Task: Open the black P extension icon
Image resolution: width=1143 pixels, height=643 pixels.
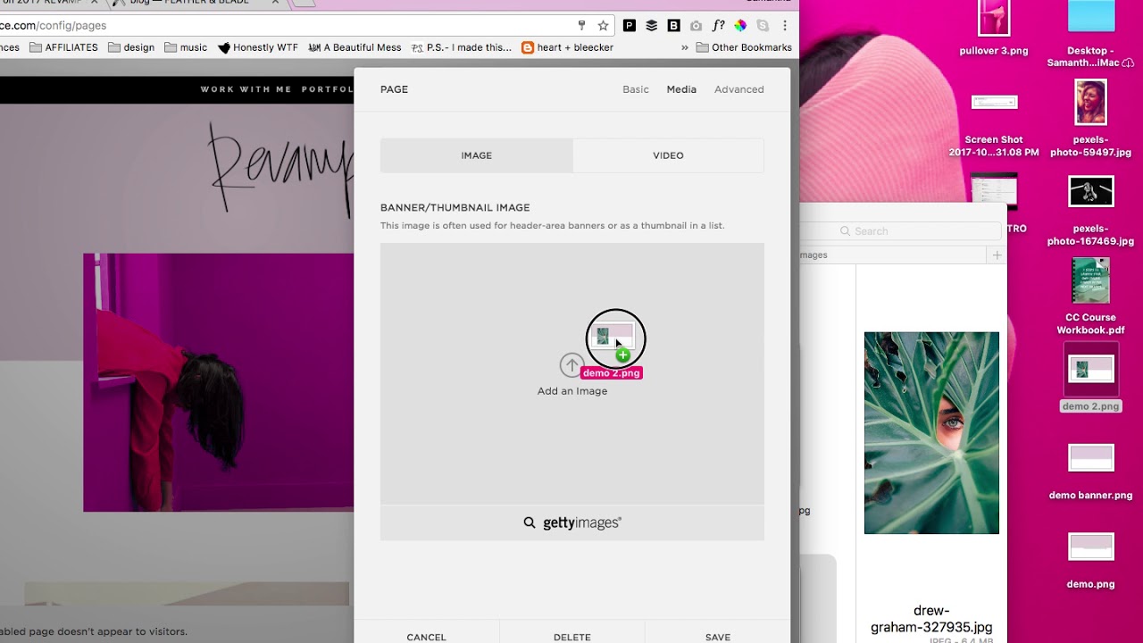Action: tap(630, 26)
